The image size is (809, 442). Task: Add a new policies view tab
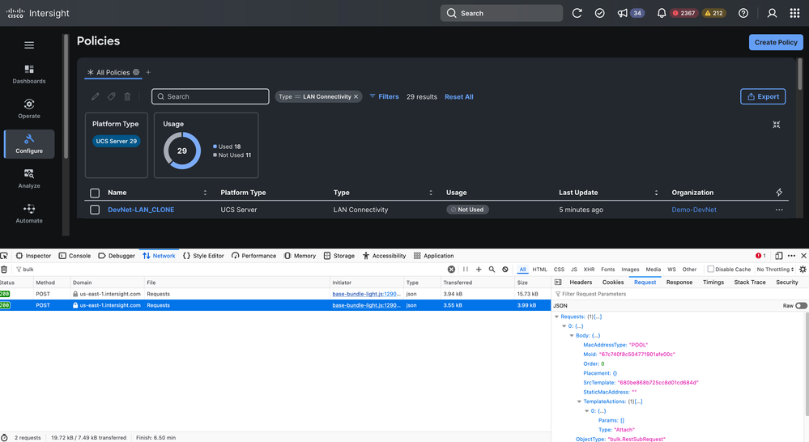(x=148, y=72)
